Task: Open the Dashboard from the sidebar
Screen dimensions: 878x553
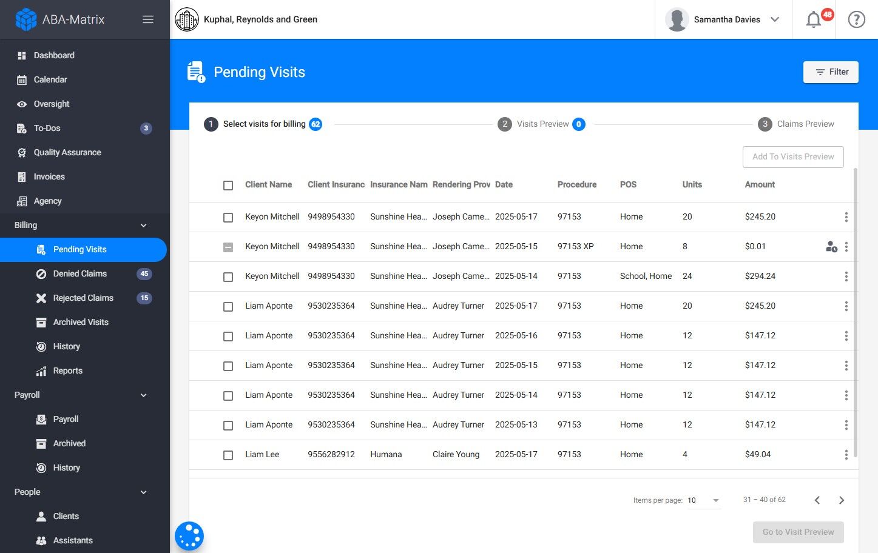Action: pyautogui.click(x=54, y=55)
